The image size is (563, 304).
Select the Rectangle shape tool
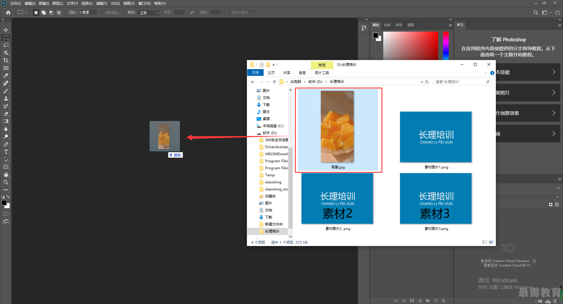point(6,167)
